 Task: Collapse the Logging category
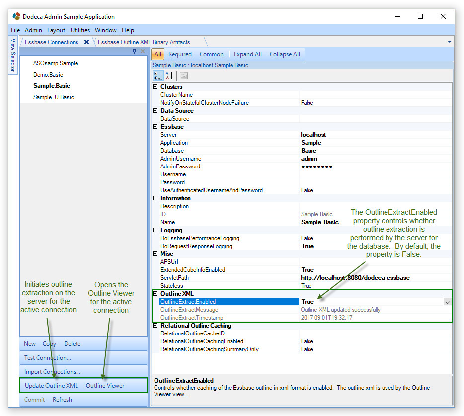[x=155, y=230]
